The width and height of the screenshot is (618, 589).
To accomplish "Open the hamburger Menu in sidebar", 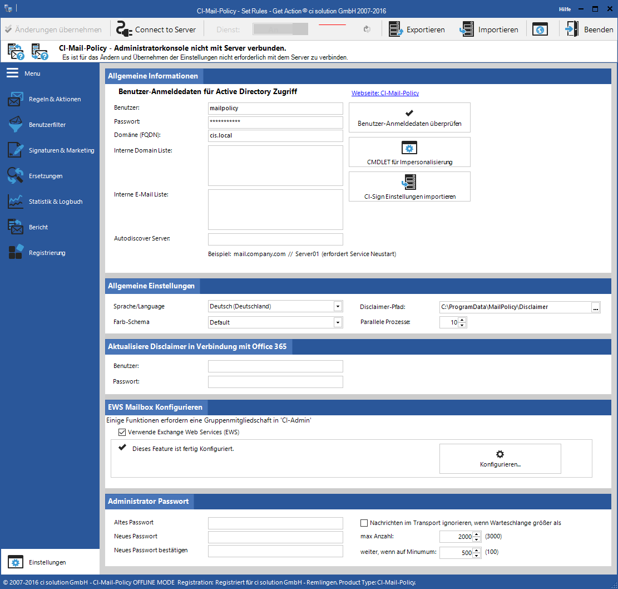I will point(13,73).
